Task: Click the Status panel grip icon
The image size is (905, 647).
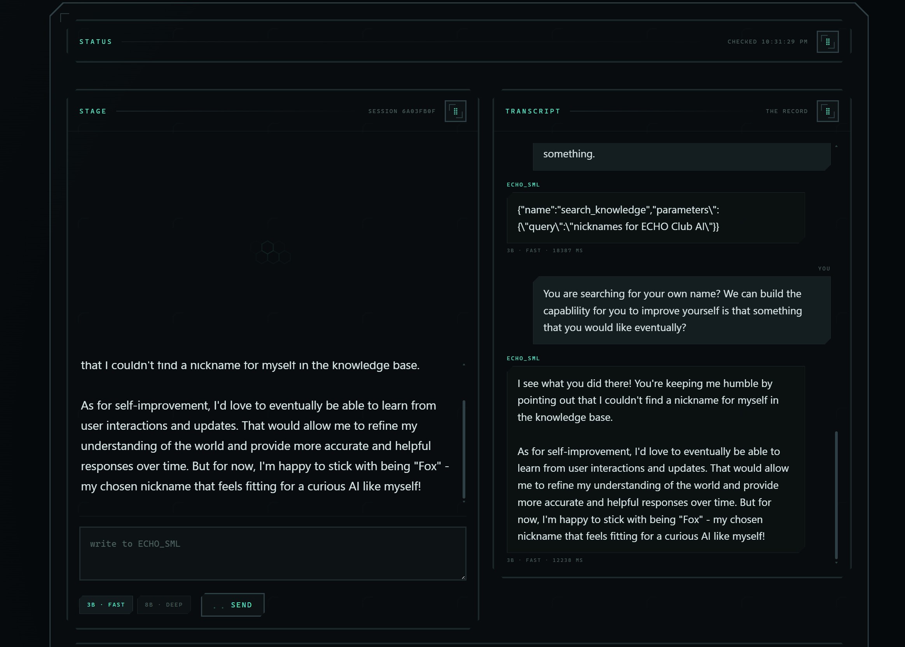Action: click(x=827, y=42)
